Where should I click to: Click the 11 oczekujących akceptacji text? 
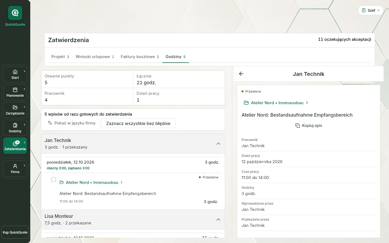pyautogui.click(x=344, y=39)
